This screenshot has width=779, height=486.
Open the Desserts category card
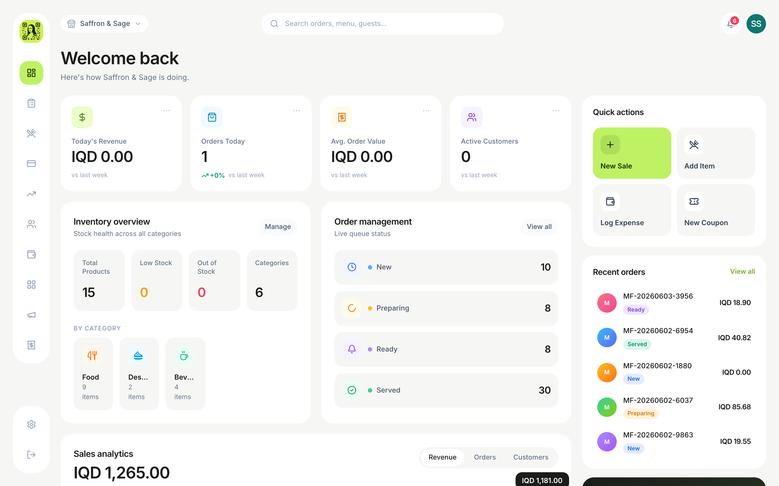coord(139,374)
